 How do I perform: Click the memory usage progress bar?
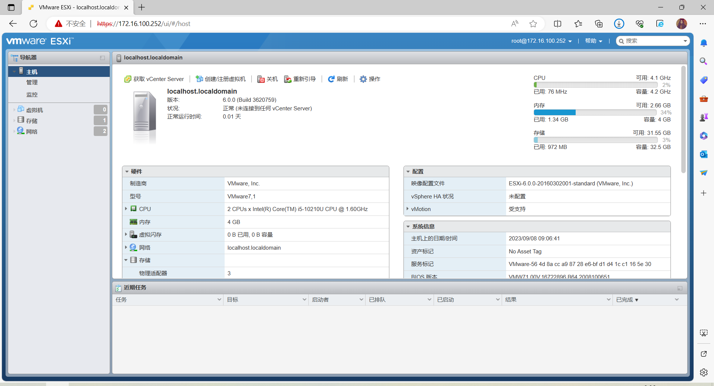[x=595, y=112]
